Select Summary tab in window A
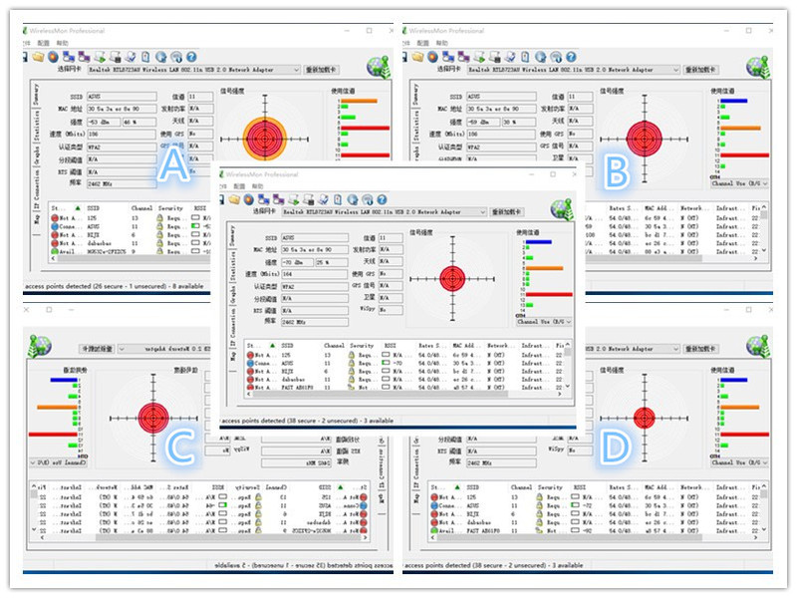 36,95
